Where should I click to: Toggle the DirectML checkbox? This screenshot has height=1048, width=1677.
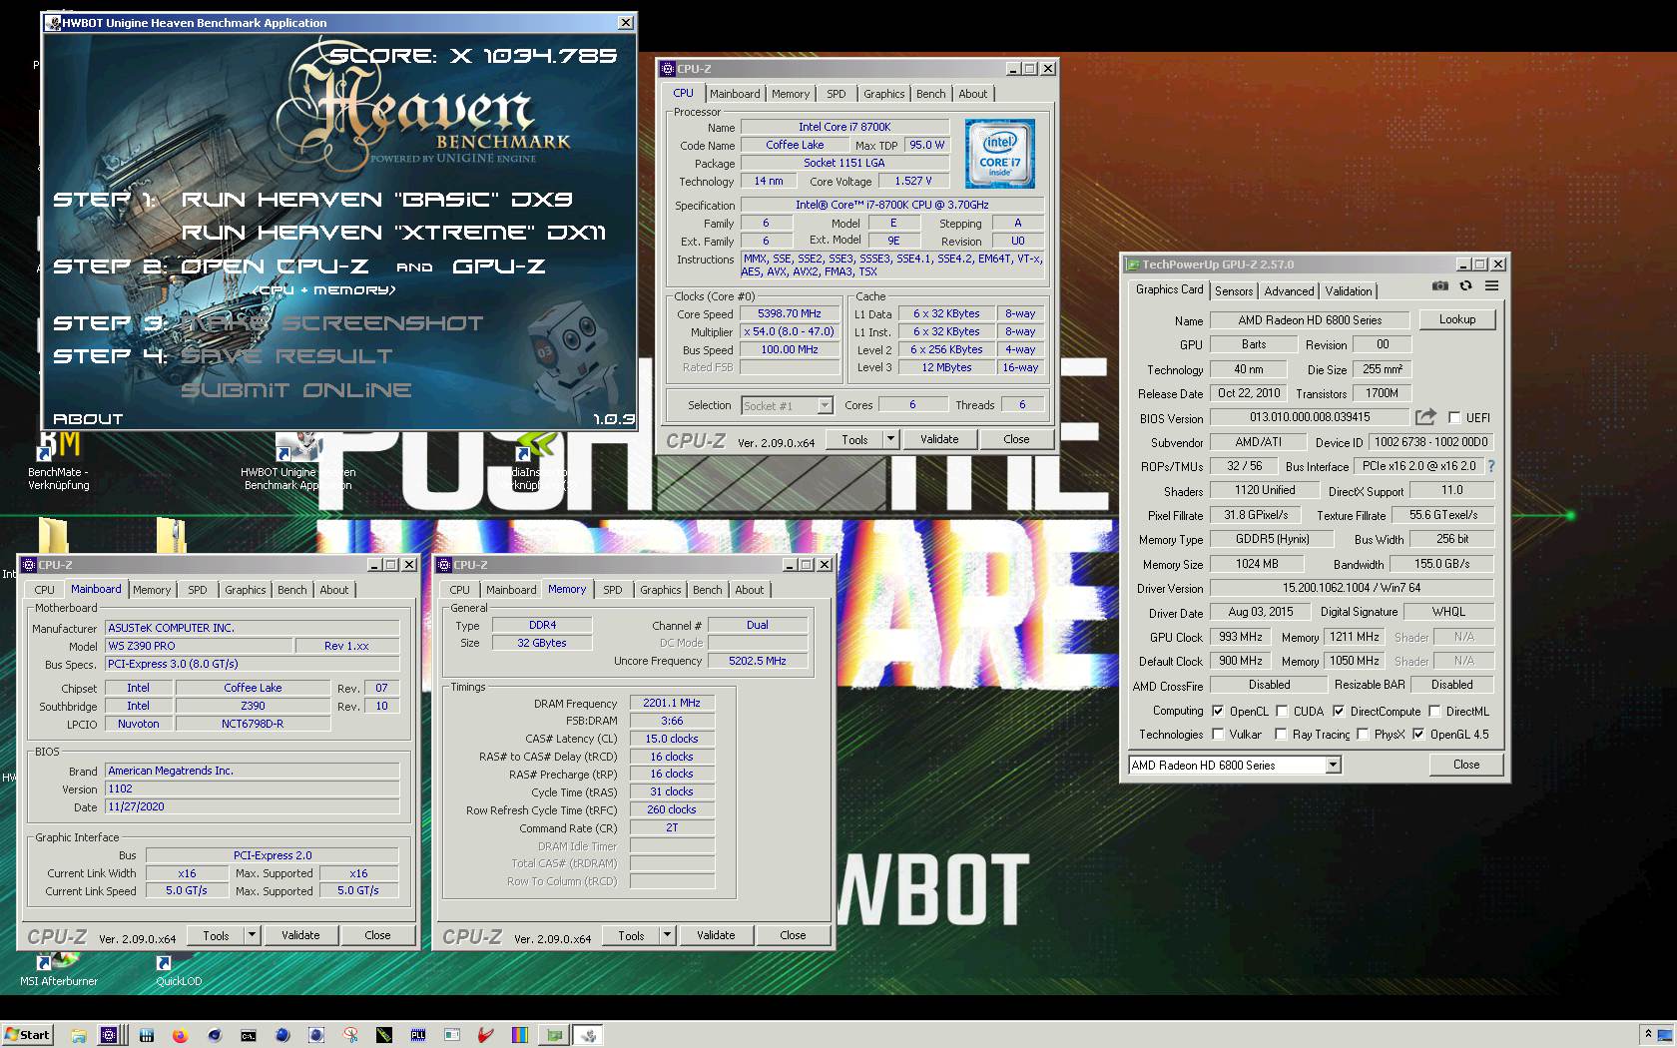[1434, 711]
